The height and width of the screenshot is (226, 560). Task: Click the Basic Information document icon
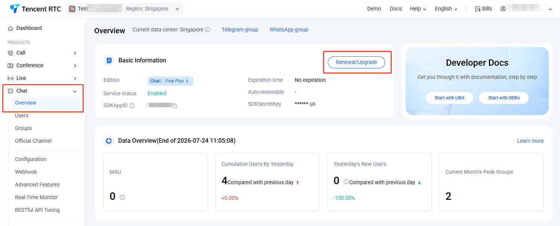click(109, 60)
